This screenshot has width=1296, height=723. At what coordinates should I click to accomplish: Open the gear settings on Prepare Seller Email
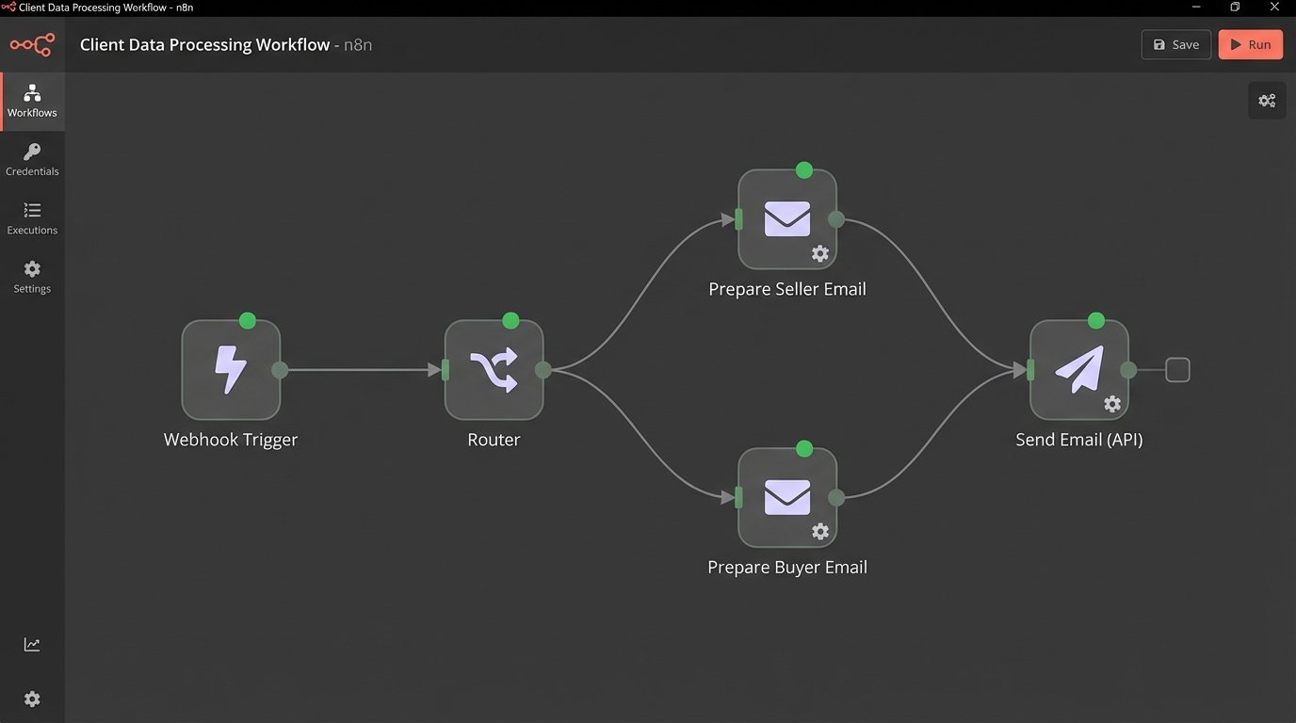[x=820, y=253]
